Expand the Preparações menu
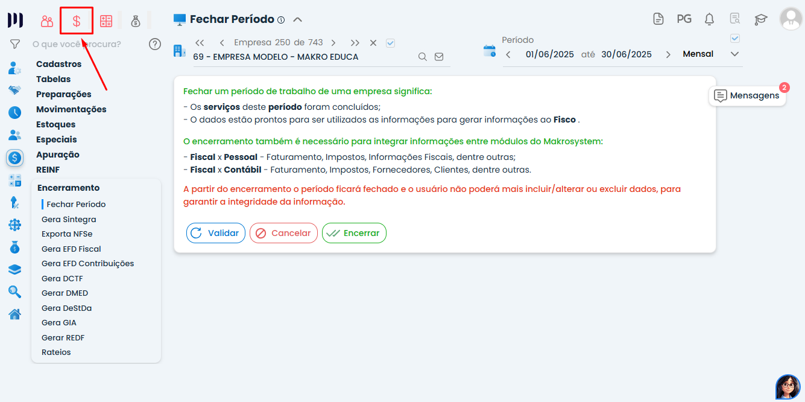805x402 pixels. tap(64, 94)
